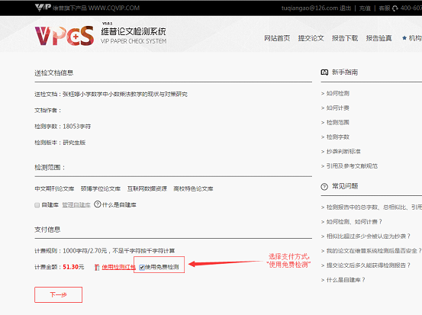The height and width of the screenshot is (315, 422).
Task: Click the 硕博学位论文库 label
Action: (x=101, y=189)
